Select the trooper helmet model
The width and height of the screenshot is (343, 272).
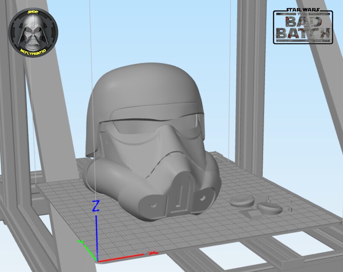pos(152,141)
